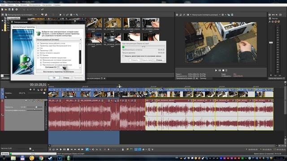Switch to the Триммер tab
This screenshot has height=161, width=287.
coord(203,78)
